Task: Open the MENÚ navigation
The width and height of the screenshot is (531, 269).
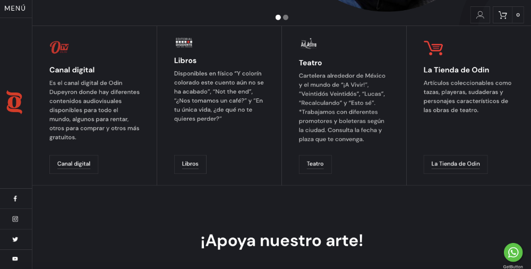Action: click(15, 9)
